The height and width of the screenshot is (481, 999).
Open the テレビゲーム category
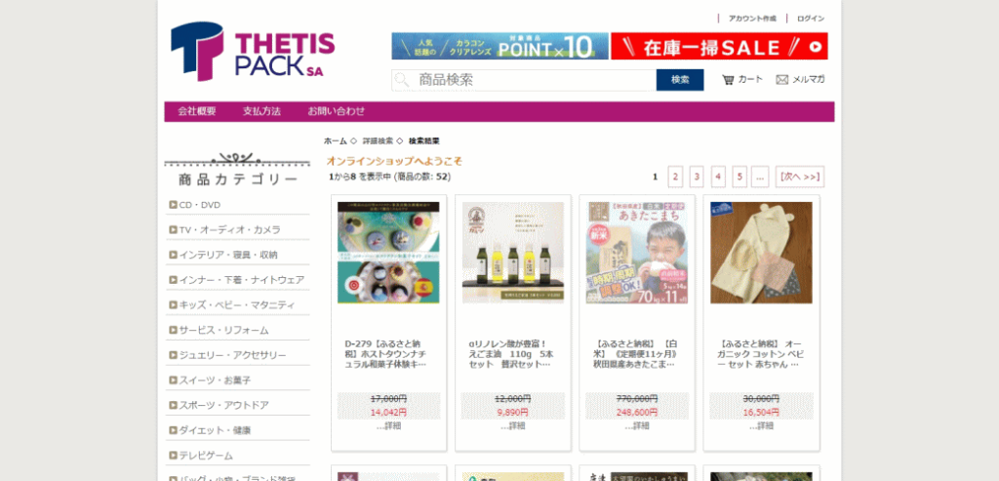point(206,456)
